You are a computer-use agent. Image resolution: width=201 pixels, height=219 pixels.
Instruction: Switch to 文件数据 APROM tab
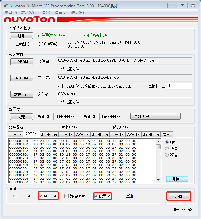(x=32, y=134)
